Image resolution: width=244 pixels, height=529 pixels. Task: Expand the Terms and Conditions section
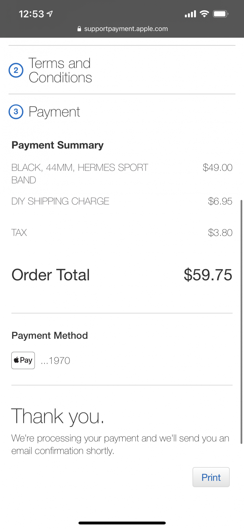[x=60, y=70]
